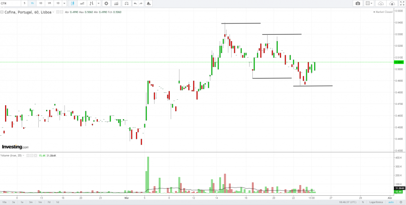
Task: Take a chart snapshot with camera icon
Action: [x=358, y=3]
